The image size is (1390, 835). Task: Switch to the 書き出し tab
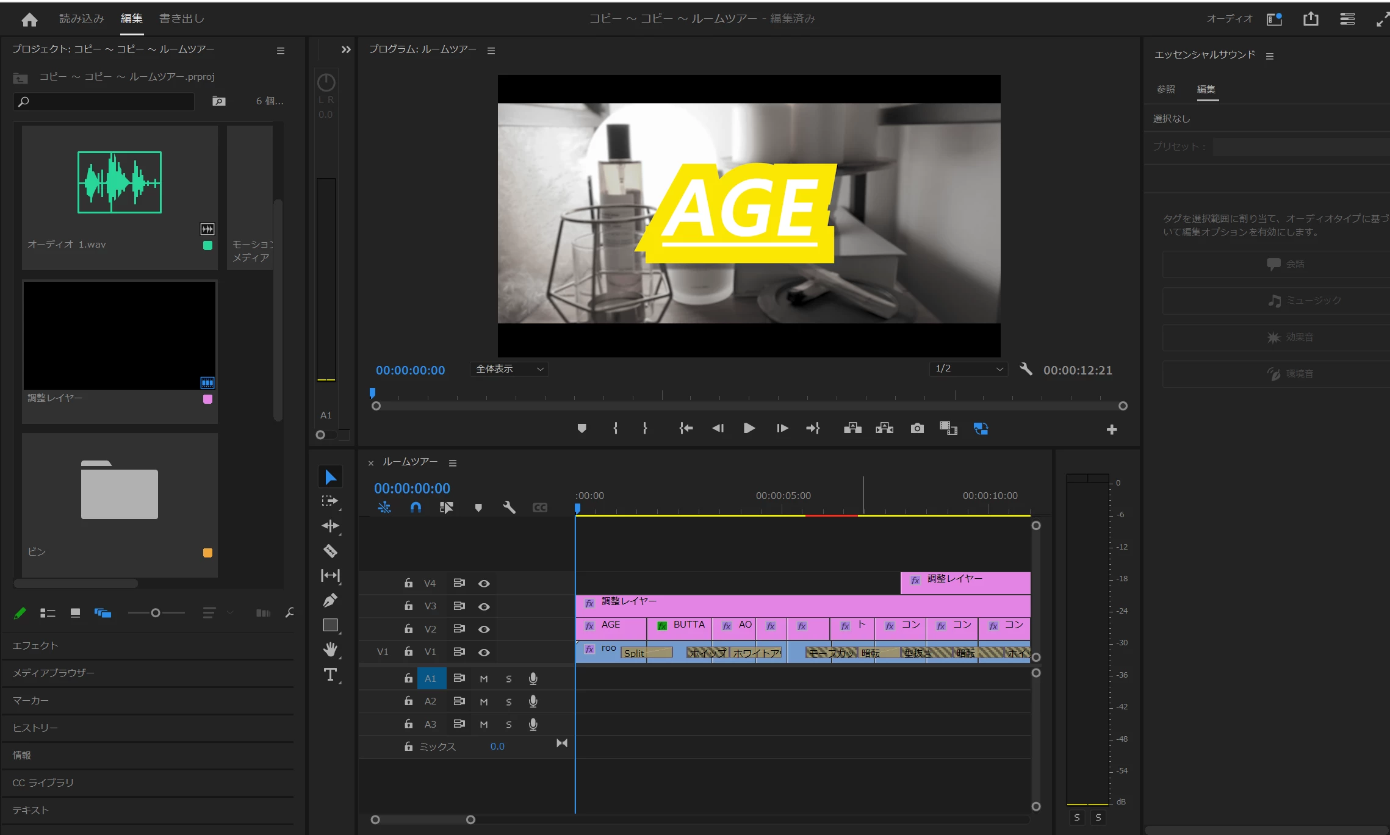point(181,18)
